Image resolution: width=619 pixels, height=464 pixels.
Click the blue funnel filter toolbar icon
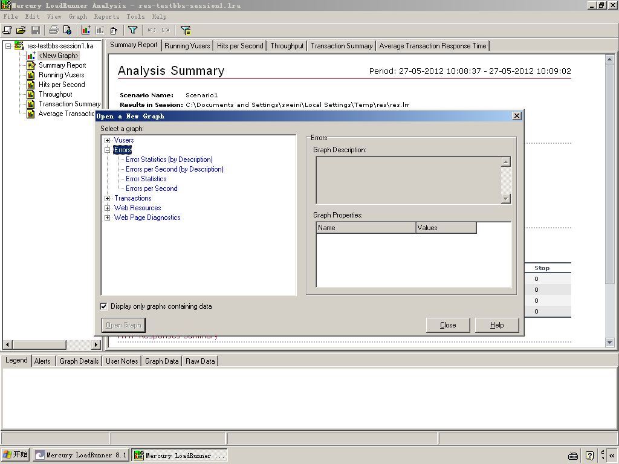click(132, 30)
